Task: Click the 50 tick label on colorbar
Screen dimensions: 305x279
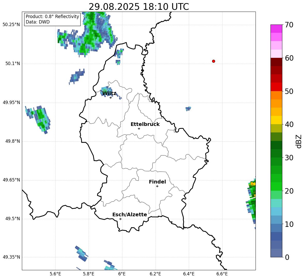Action: tap(289, 91)
